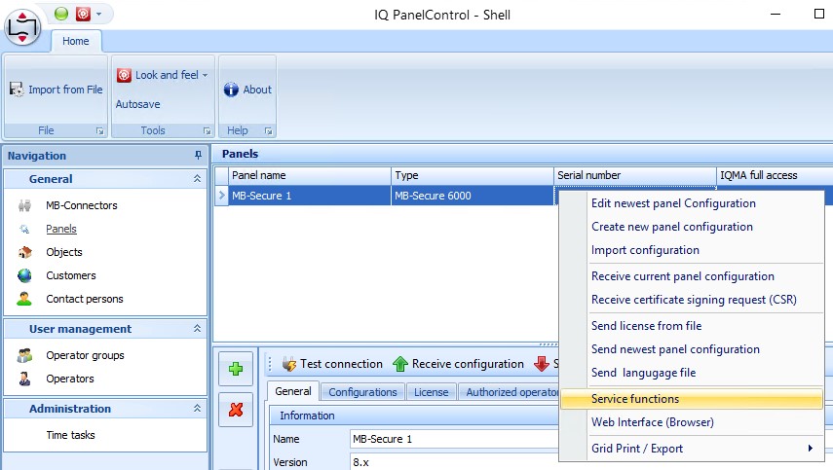Click the Version field showing 8.x
The height and width of the screenshot is (470, 833).
[454, 462]
